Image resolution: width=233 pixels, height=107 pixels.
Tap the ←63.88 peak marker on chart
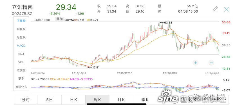[x=166, y=23]
